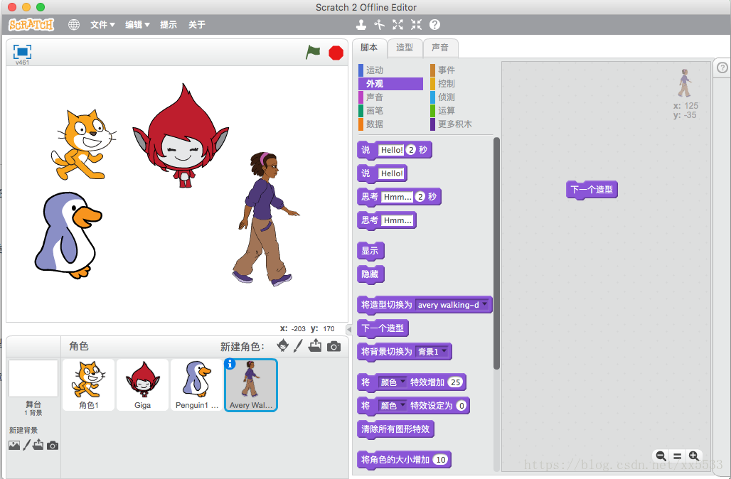The width and height of the screenshot is (731, 479).
Task: Create new sprite from camera icon
Action: click(334, 347)
